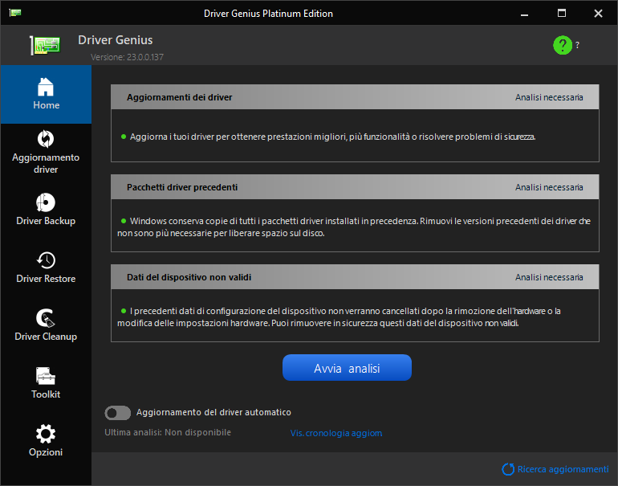Screen dimensions: 618x486
Task: Close the Driver Genius window
Action: [598, 14]
